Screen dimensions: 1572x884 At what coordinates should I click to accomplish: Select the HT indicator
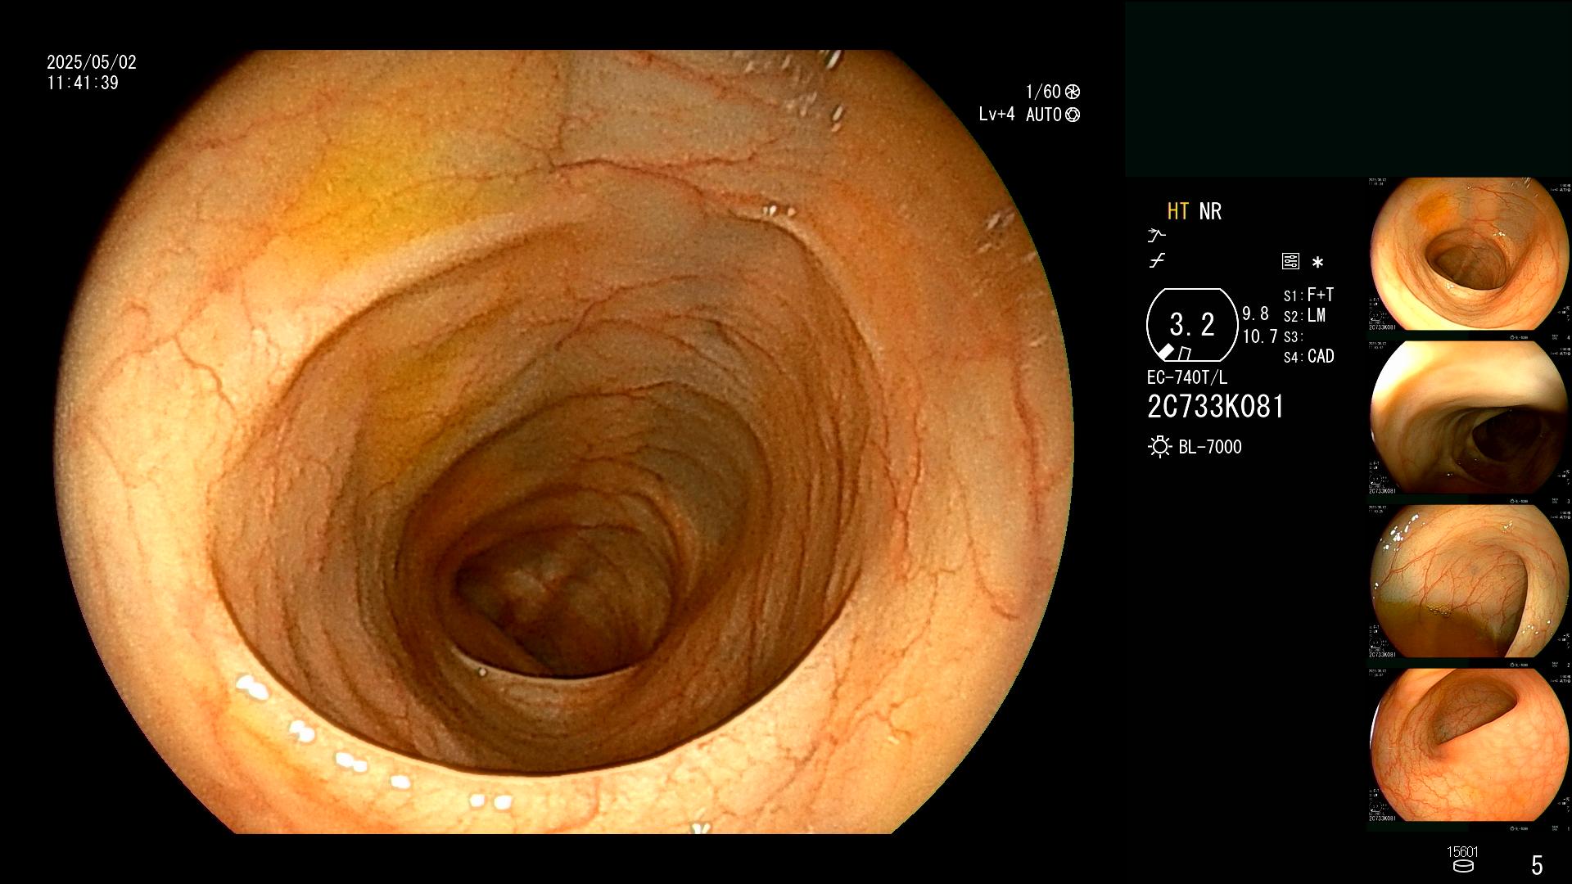pos(1178,211)
